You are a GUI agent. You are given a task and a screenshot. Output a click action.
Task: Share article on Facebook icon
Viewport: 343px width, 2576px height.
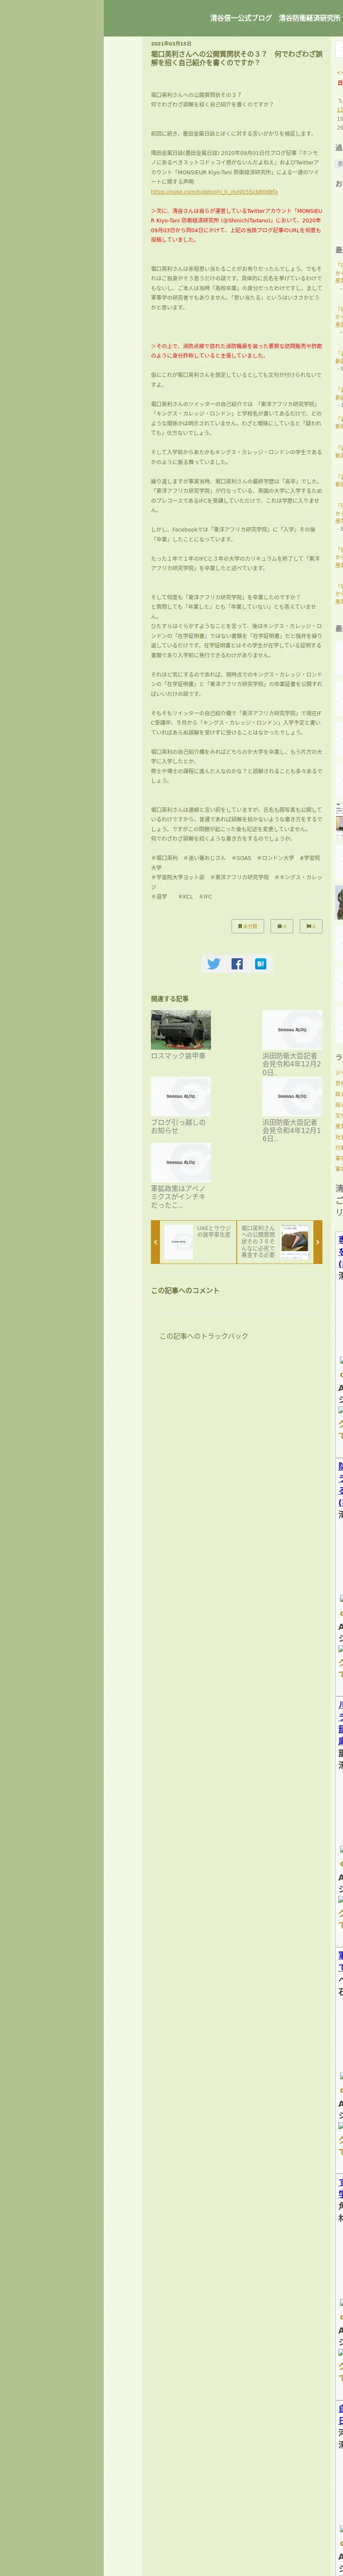tap(237, 964)
